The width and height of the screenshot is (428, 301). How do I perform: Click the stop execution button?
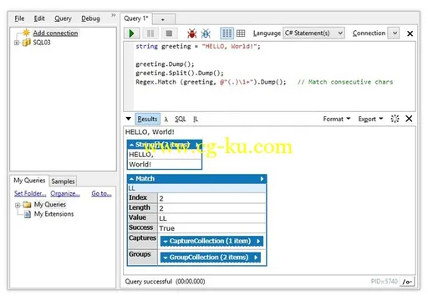(x=169, y=33)
